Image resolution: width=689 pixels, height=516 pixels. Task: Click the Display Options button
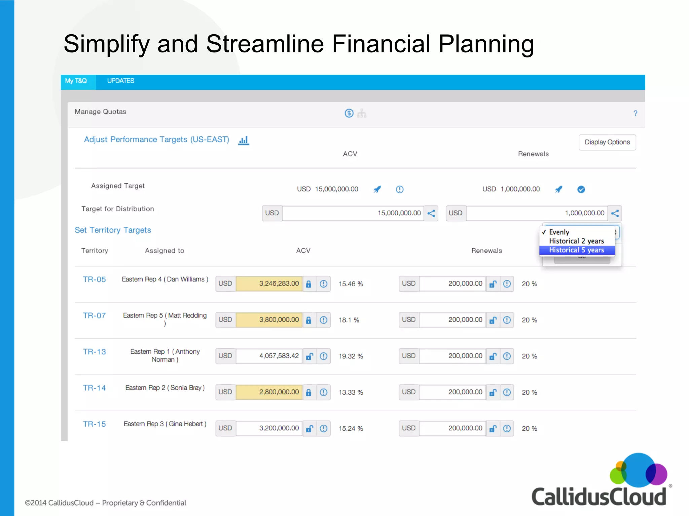[x=607, y=142]
